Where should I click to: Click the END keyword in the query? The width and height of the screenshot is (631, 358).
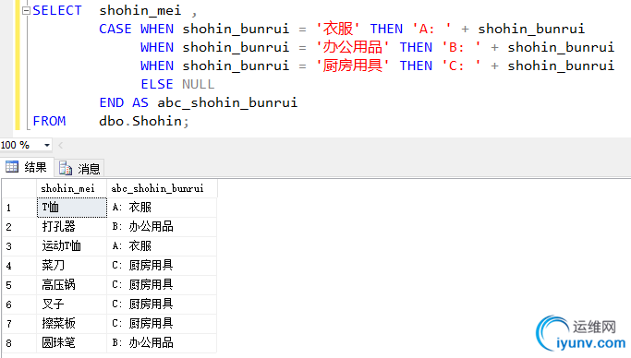tap(112, 102)
